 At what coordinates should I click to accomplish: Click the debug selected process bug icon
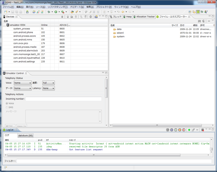[62, 17]
